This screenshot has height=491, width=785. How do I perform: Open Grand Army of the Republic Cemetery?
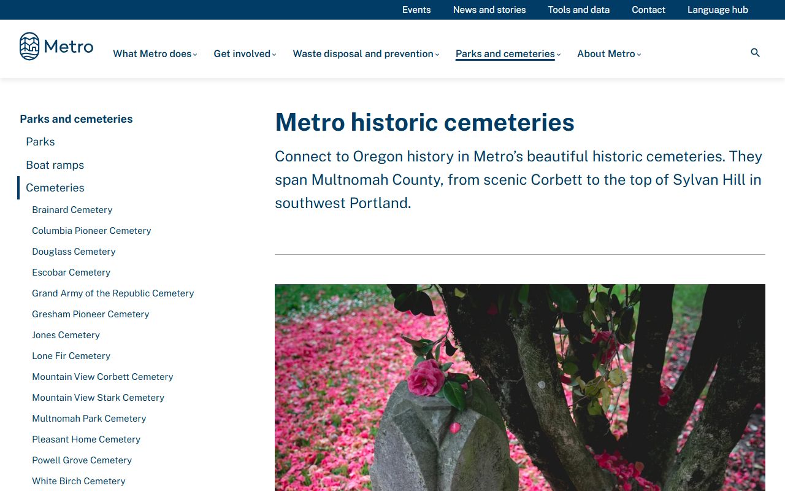coord(113,293)
